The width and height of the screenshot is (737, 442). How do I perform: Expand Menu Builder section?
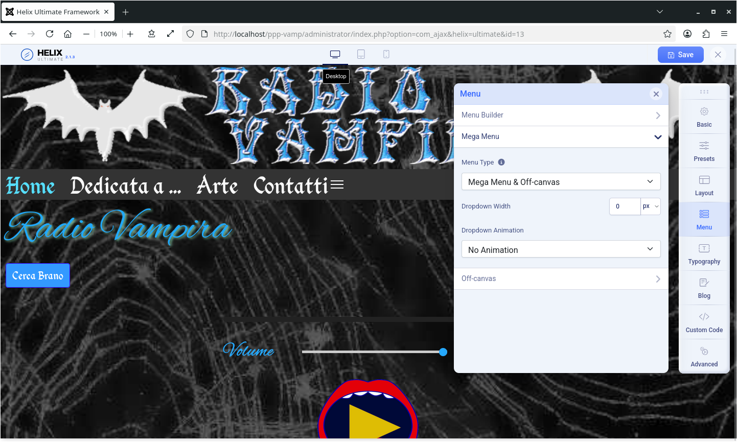(x=561, y=115)
